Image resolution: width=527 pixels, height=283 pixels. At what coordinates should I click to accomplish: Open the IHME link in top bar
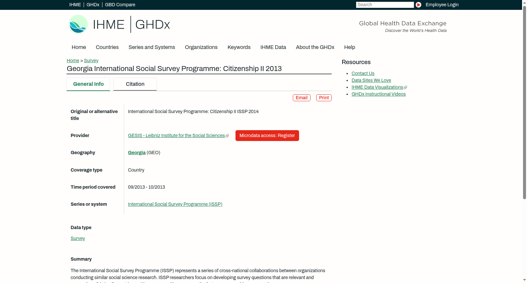pyautogui.click(x=75, y=5)
